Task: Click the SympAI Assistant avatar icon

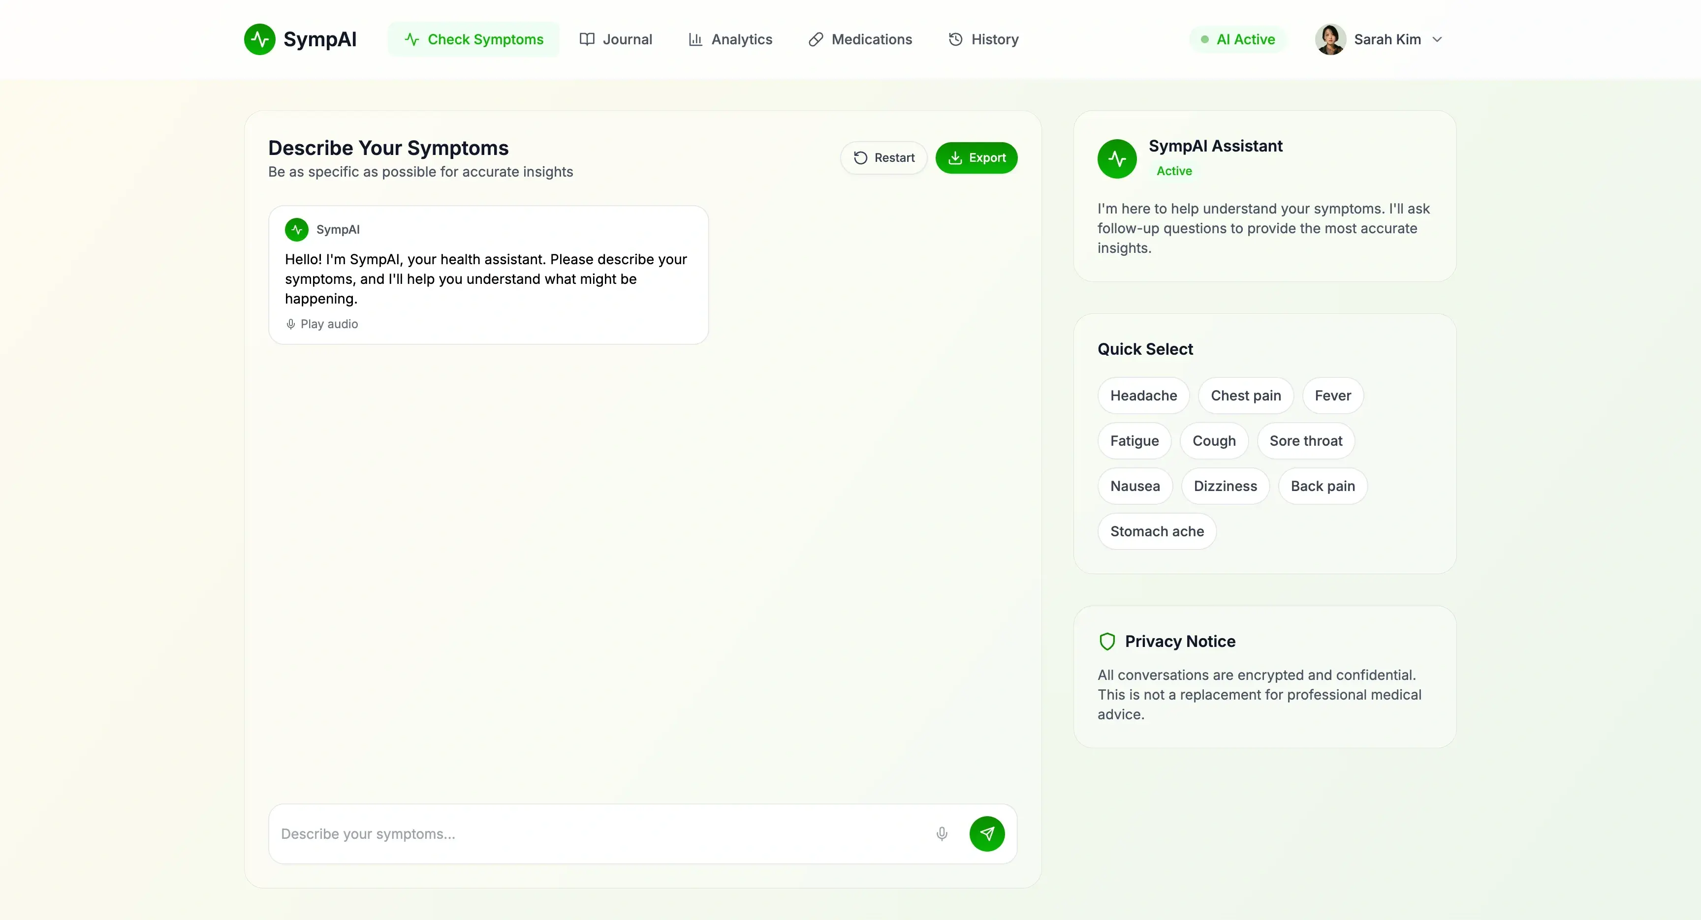Action: click(x=1117, y=158)
